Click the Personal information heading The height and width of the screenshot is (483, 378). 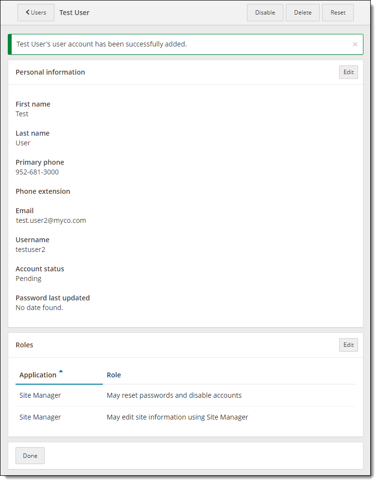tap(50, 72)
